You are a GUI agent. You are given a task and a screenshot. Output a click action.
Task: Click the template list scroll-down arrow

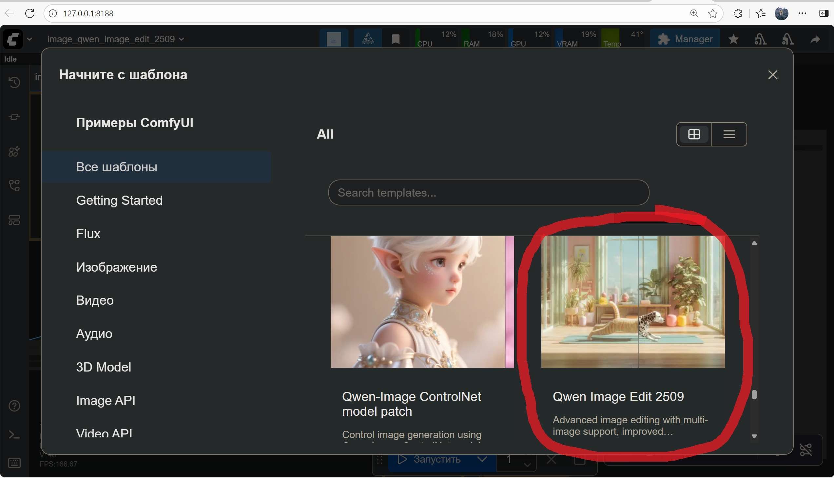coord(754,436)
